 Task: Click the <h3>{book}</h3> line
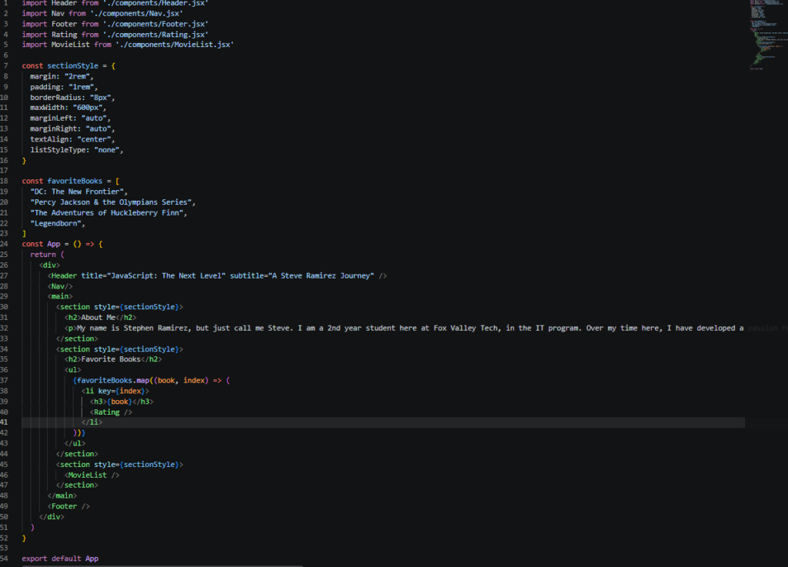click(122, 402)
